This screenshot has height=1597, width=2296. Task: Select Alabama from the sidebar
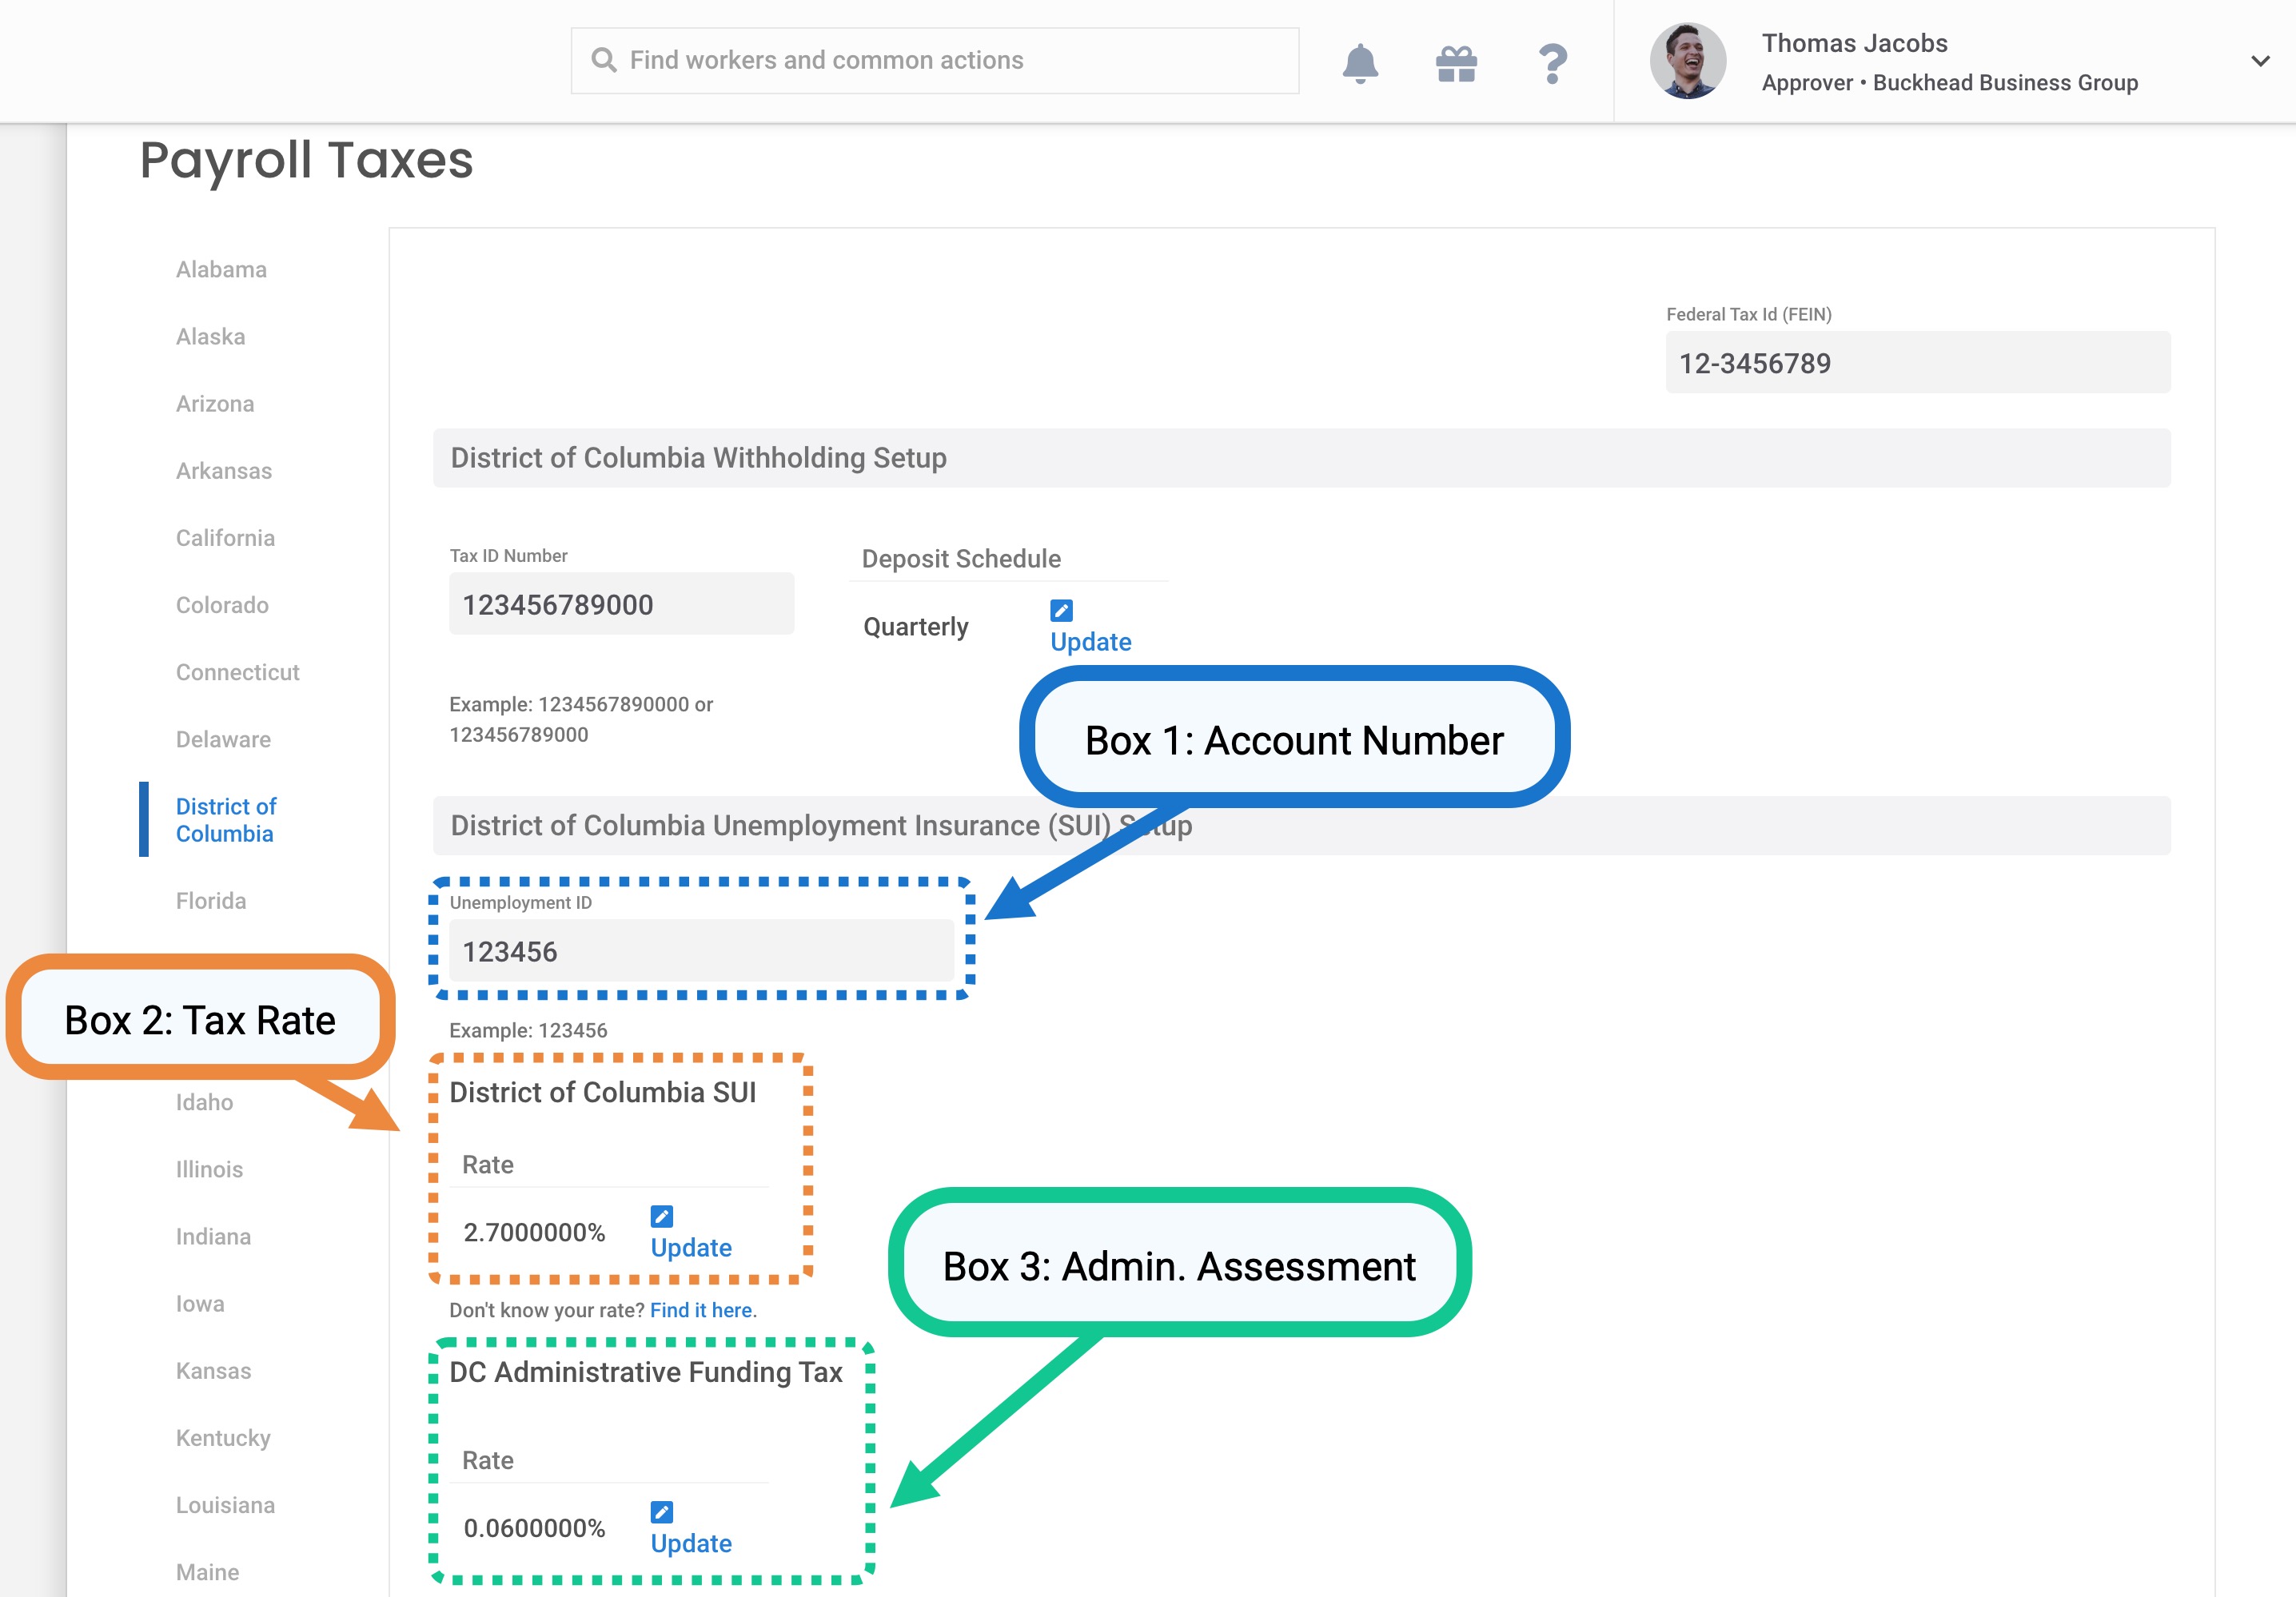[221, 270]
